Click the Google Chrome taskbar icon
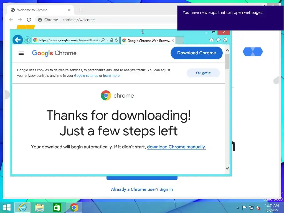The image size is (284, 213). (74, 207)
